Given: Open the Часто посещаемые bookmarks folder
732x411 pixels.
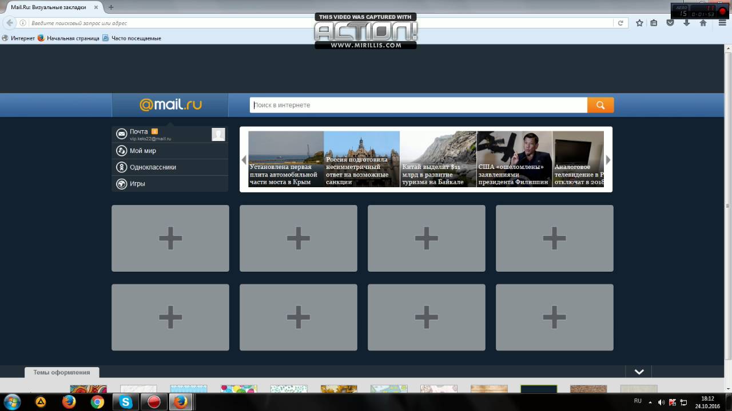Looking at the screenshot, I should pyautogui.click(x=132, y=38).
